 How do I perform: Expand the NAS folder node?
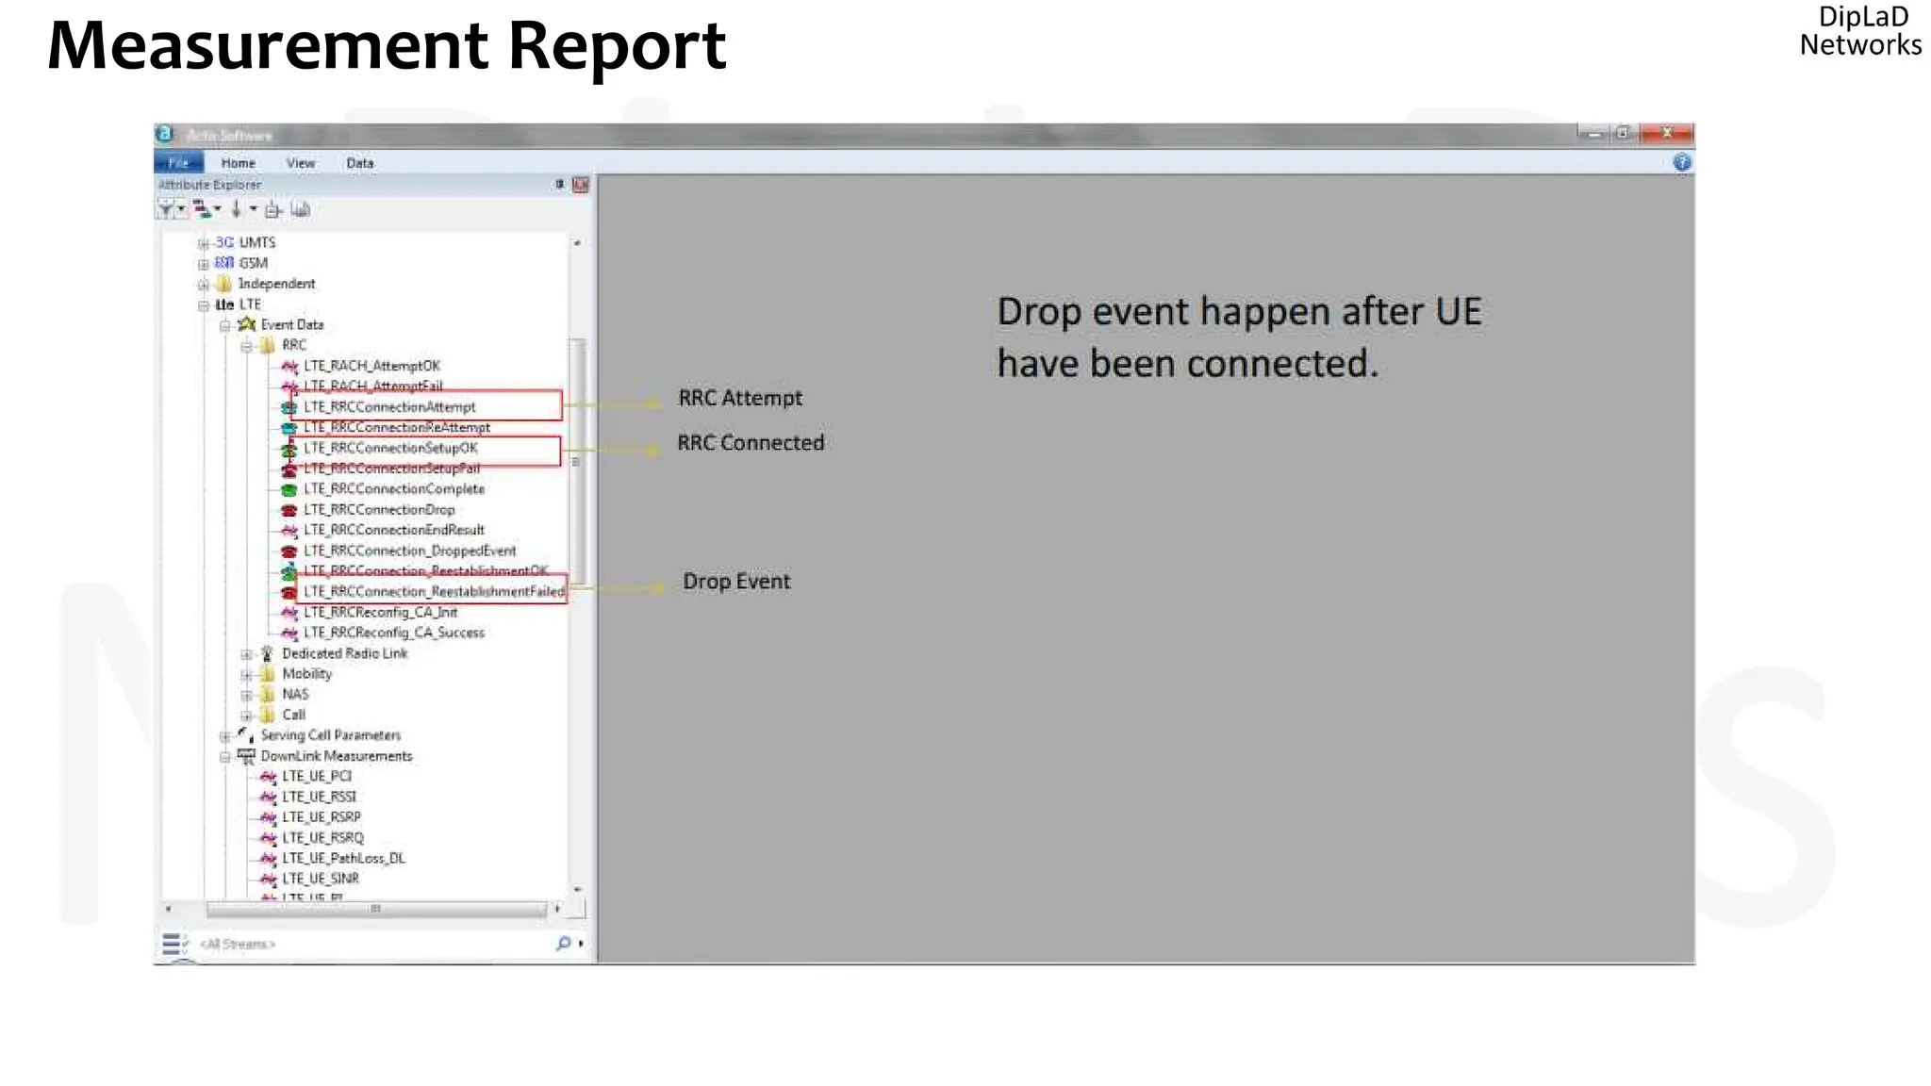pyautogui.click(x=246, y=696)
